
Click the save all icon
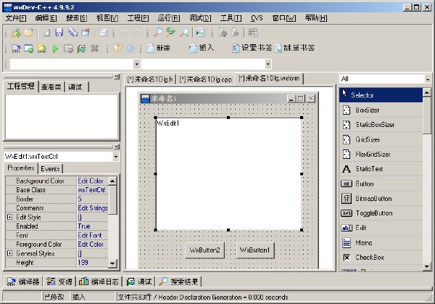[x=72, y=33]
